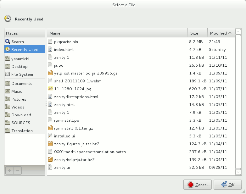
Task: Select the zenity-list-options.html file
Action: (x=77, y=97)
